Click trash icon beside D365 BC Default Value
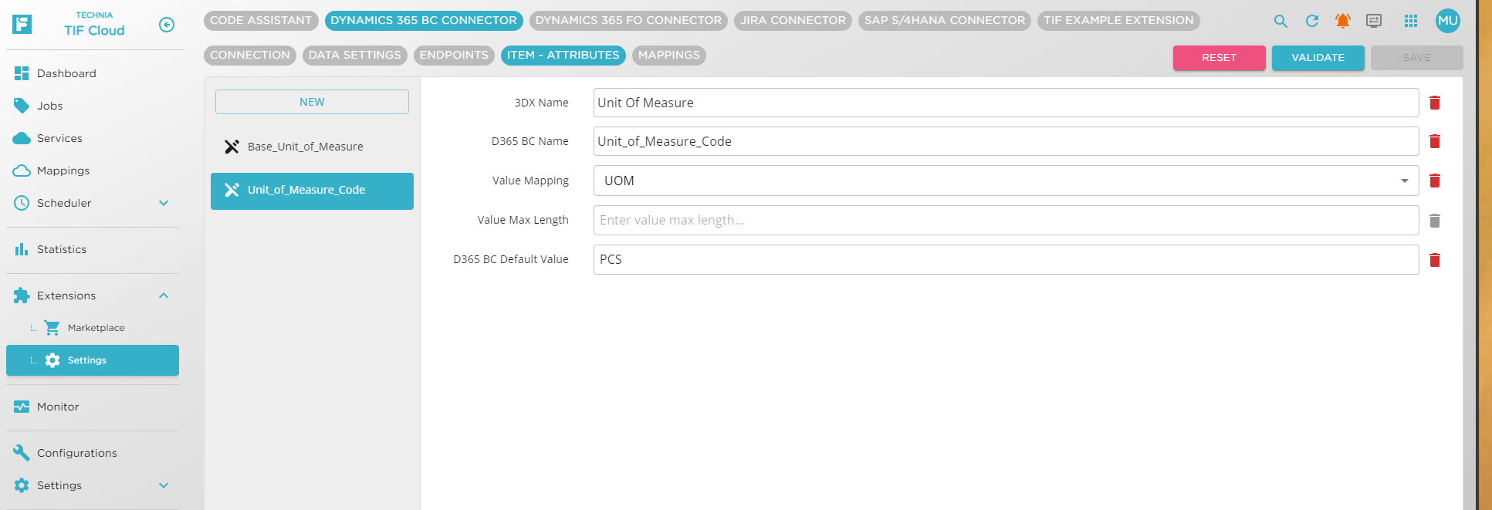The height and width of the screenshot is (510, 1492). (x=1434, y=260)
